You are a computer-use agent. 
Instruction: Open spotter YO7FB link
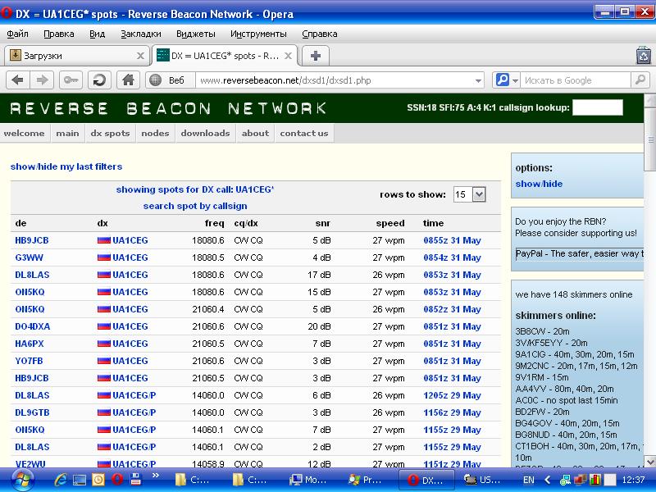[29, 361]
